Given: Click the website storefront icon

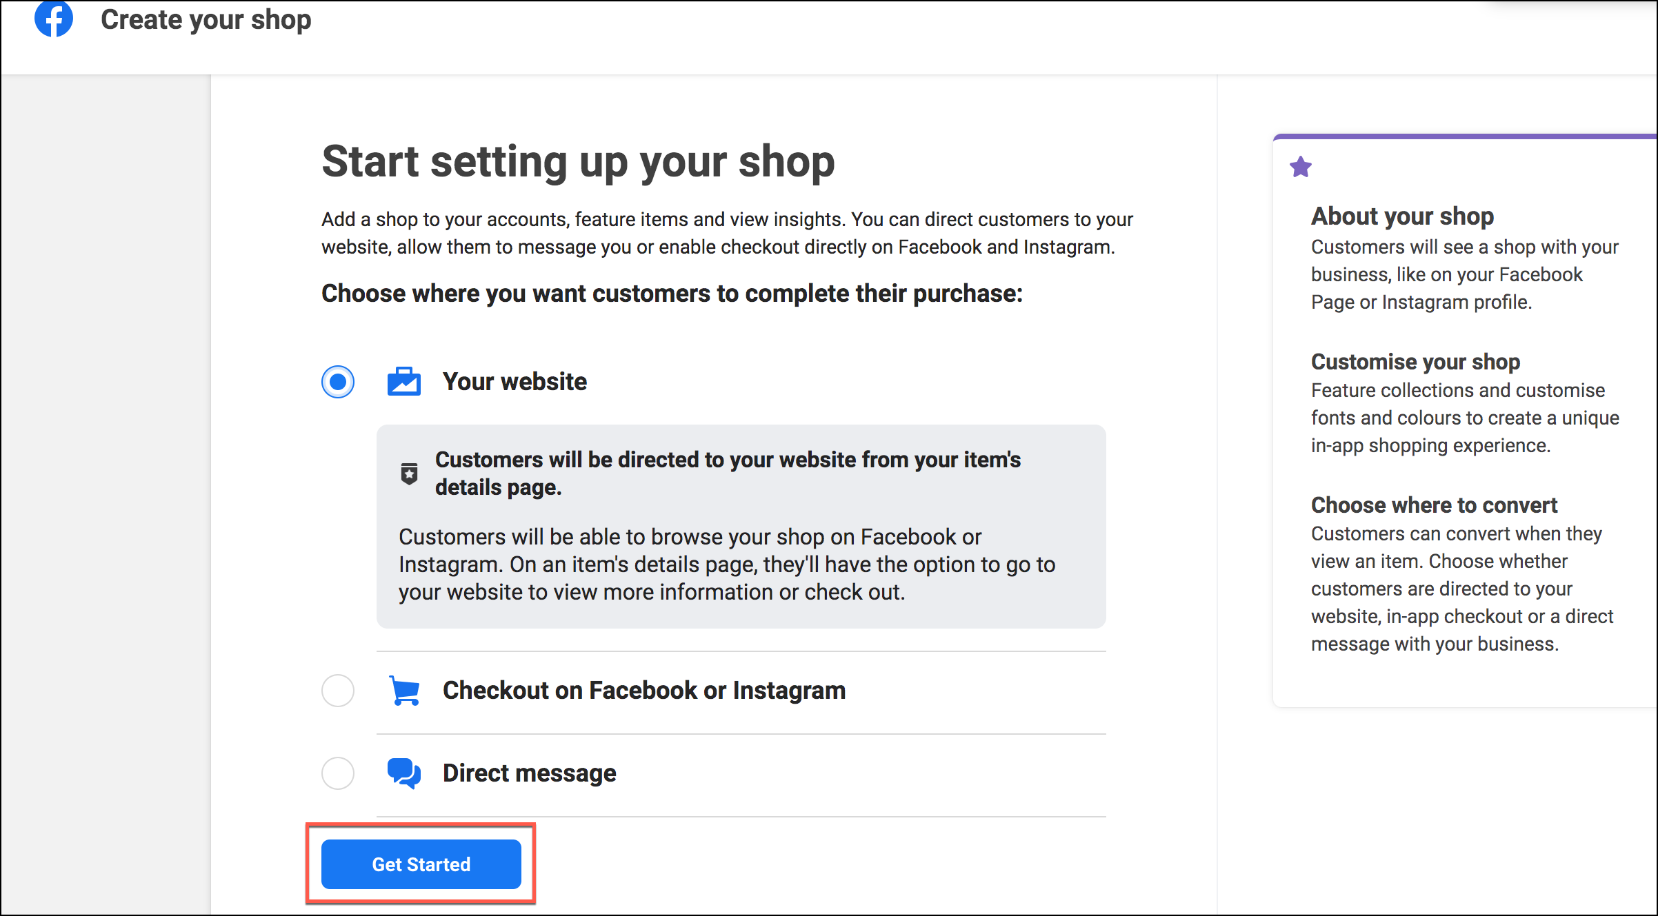Looking at the screenshot, I should [404, 381].
